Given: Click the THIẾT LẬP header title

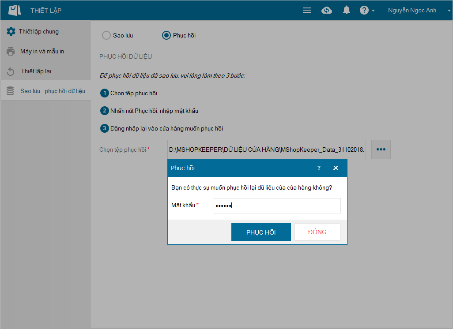Looking at the screenshot, I should pos(46,11).
